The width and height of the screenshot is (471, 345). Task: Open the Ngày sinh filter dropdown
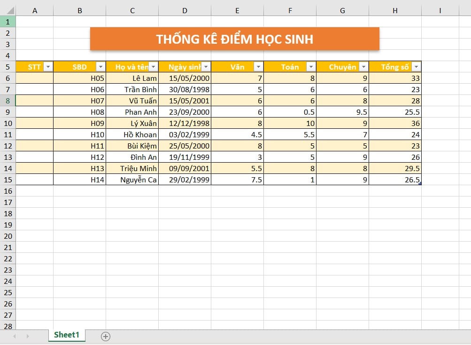[206, 67]
